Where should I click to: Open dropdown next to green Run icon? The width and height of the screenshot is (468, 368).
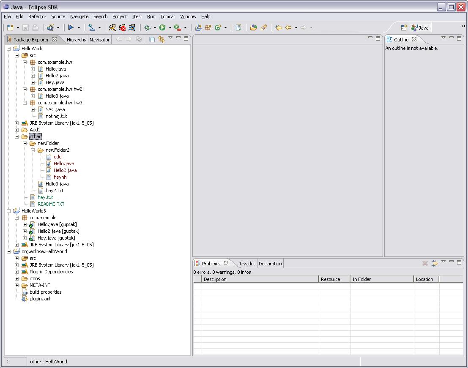tap(170, 28)
